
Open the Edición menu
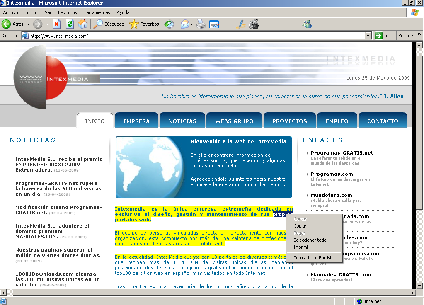coord(31,12)
